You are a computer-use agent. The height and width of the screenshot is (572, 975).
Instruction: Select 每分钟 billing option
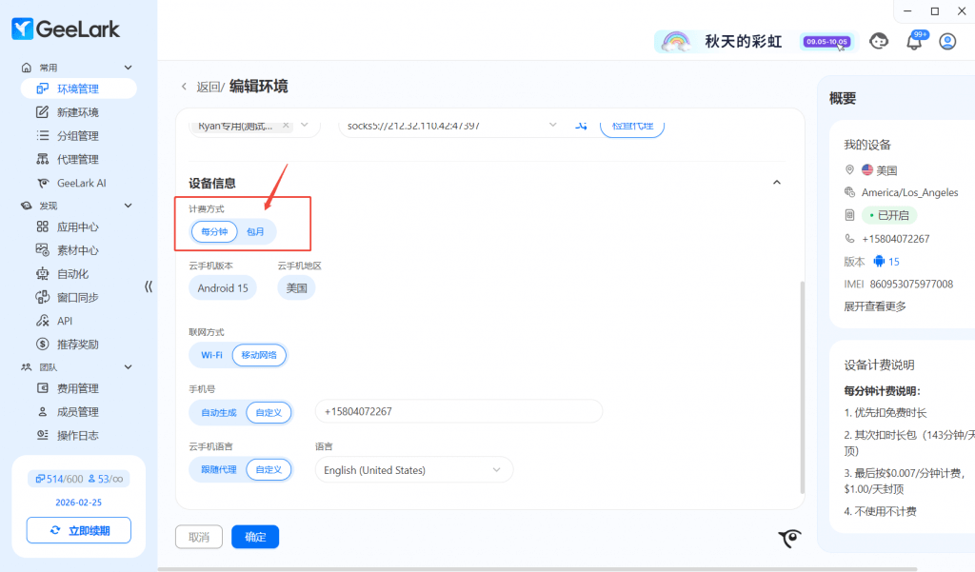tap(214, 231)
